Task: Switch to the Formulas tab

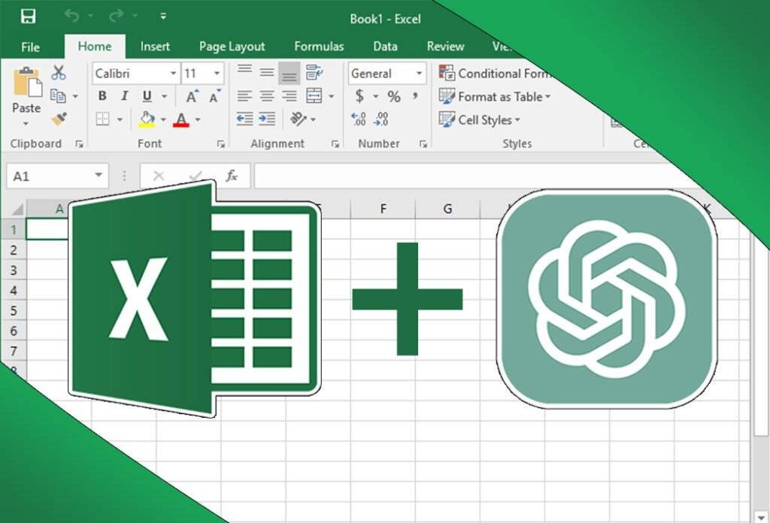Action: click(319, 46)
